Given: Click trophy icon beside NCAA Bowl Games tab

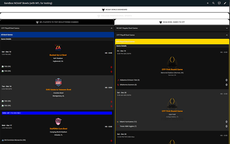Looking at the screenshot, I should point(161,22).
